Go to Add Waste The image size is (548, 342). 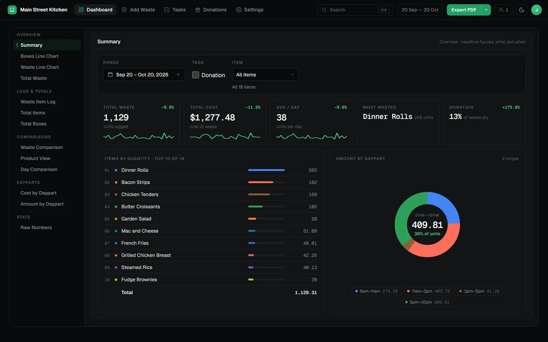[x=138, y=10]
